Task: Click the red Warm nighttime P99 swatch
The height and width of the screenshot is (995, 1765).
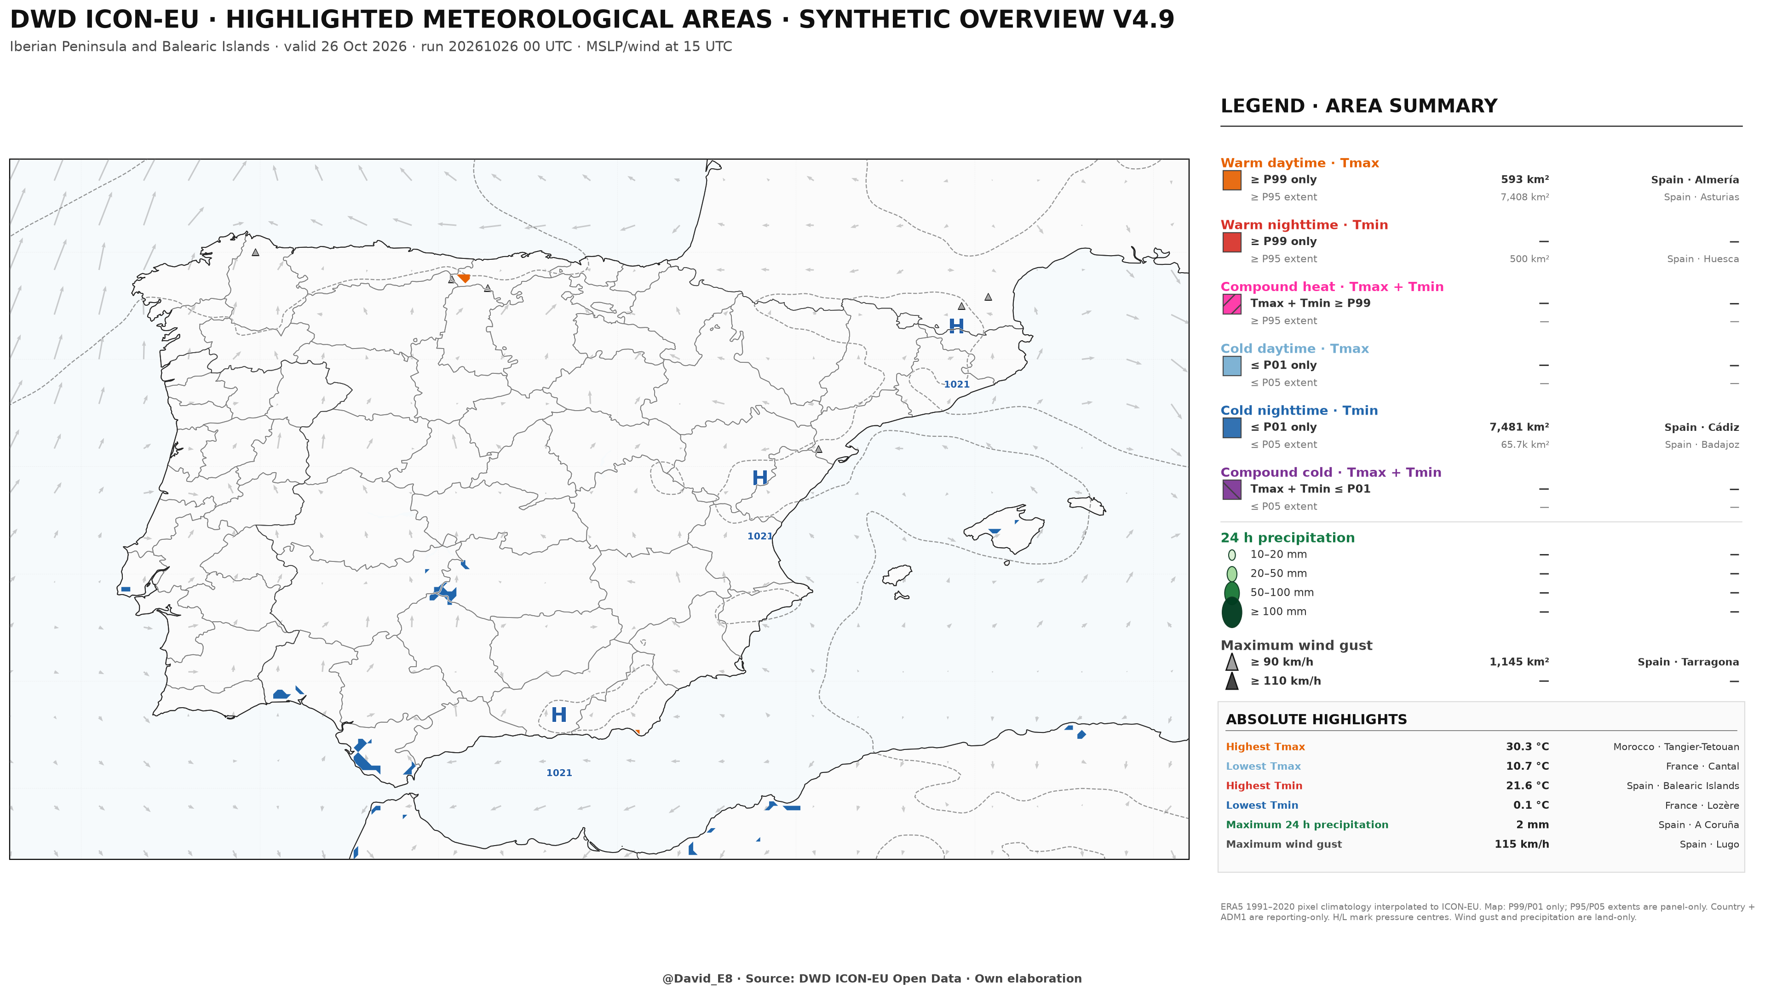Action: point(1231,242)
